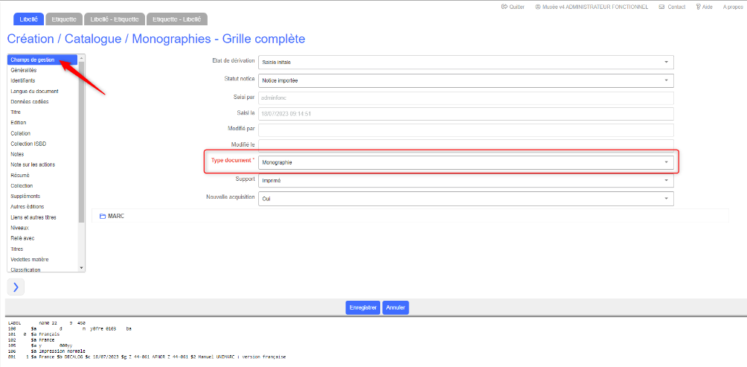This screenshot has height=367, width=747.
Task: Click the Quitter logout icon
Action: pos(504,6)
